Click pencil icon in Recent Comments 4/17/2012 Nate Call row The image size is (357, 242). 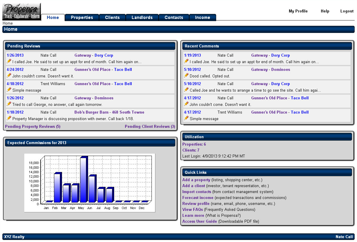(186, 104)
